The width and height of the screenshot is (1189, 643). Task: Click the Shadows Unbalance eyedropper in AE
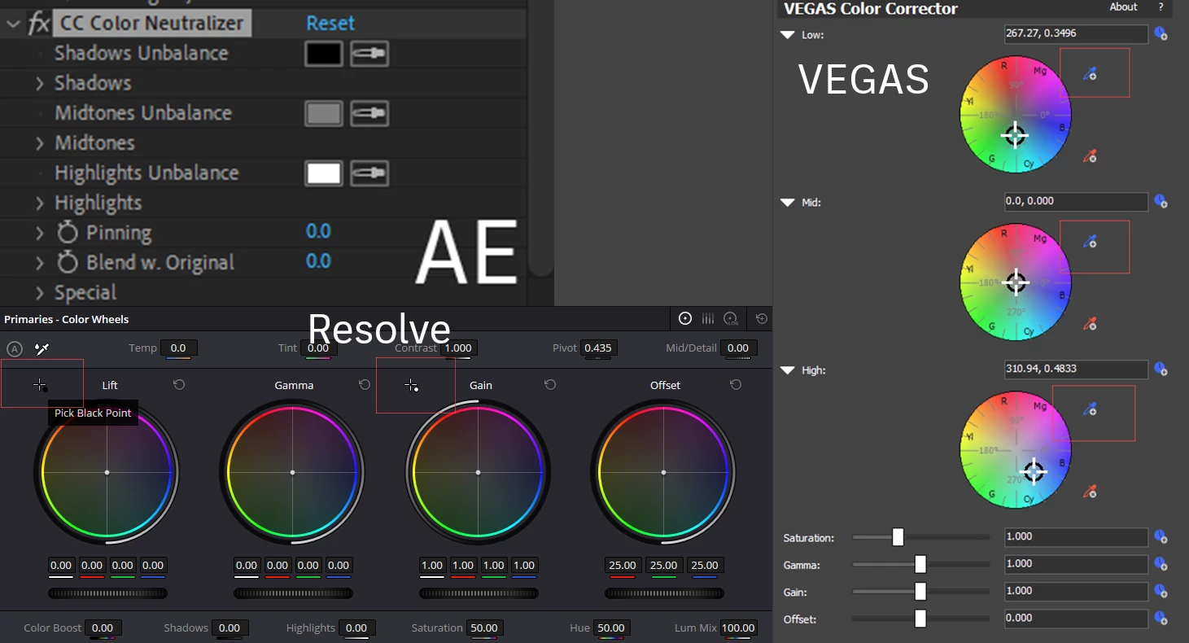coord(369,55)
